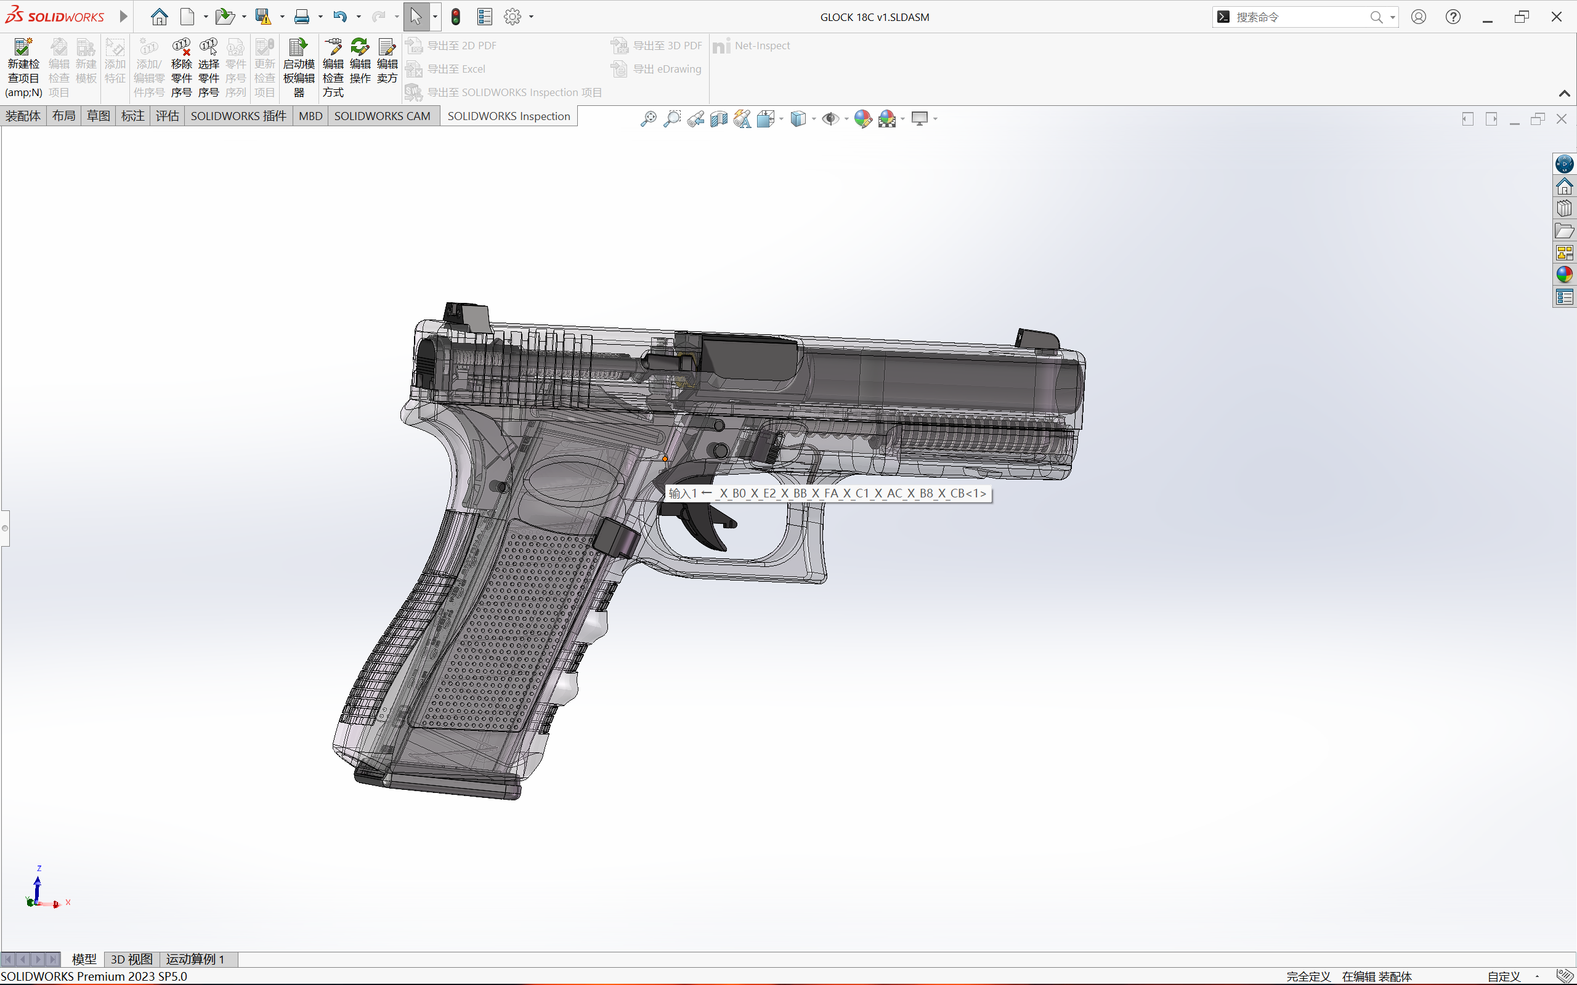Toggle Hide/Show Items eye icon
This screenshot has width=1577, height=985.
coord(830,119)
